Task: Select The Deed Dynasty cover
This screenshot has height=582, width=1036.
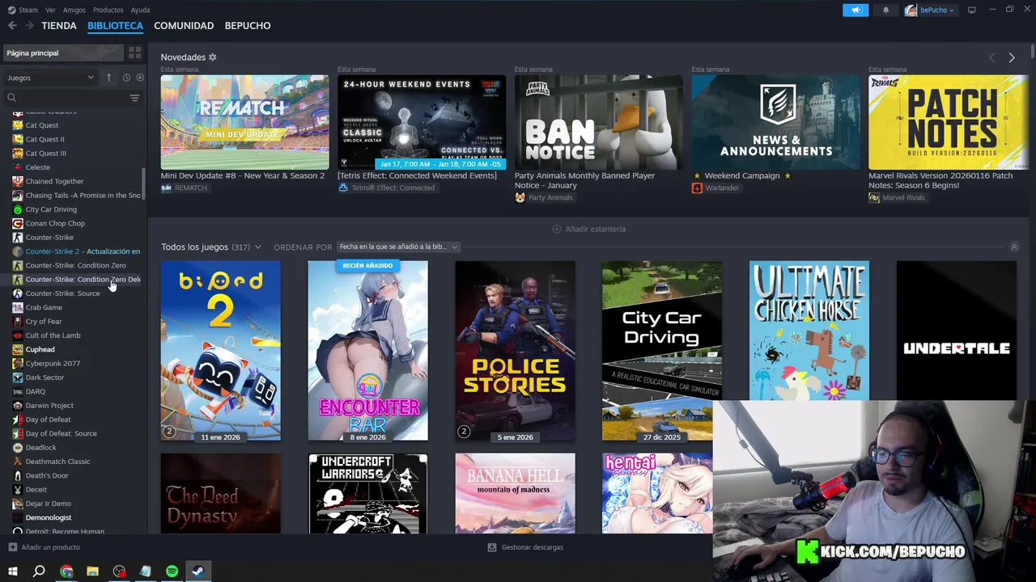Action: pos(220,493)
